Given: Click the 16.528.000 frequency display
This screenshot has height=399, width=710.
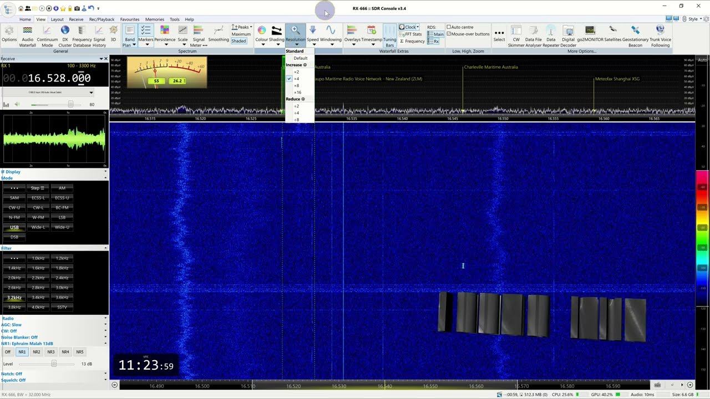Looking at the screenshot, I should point(59,79).
